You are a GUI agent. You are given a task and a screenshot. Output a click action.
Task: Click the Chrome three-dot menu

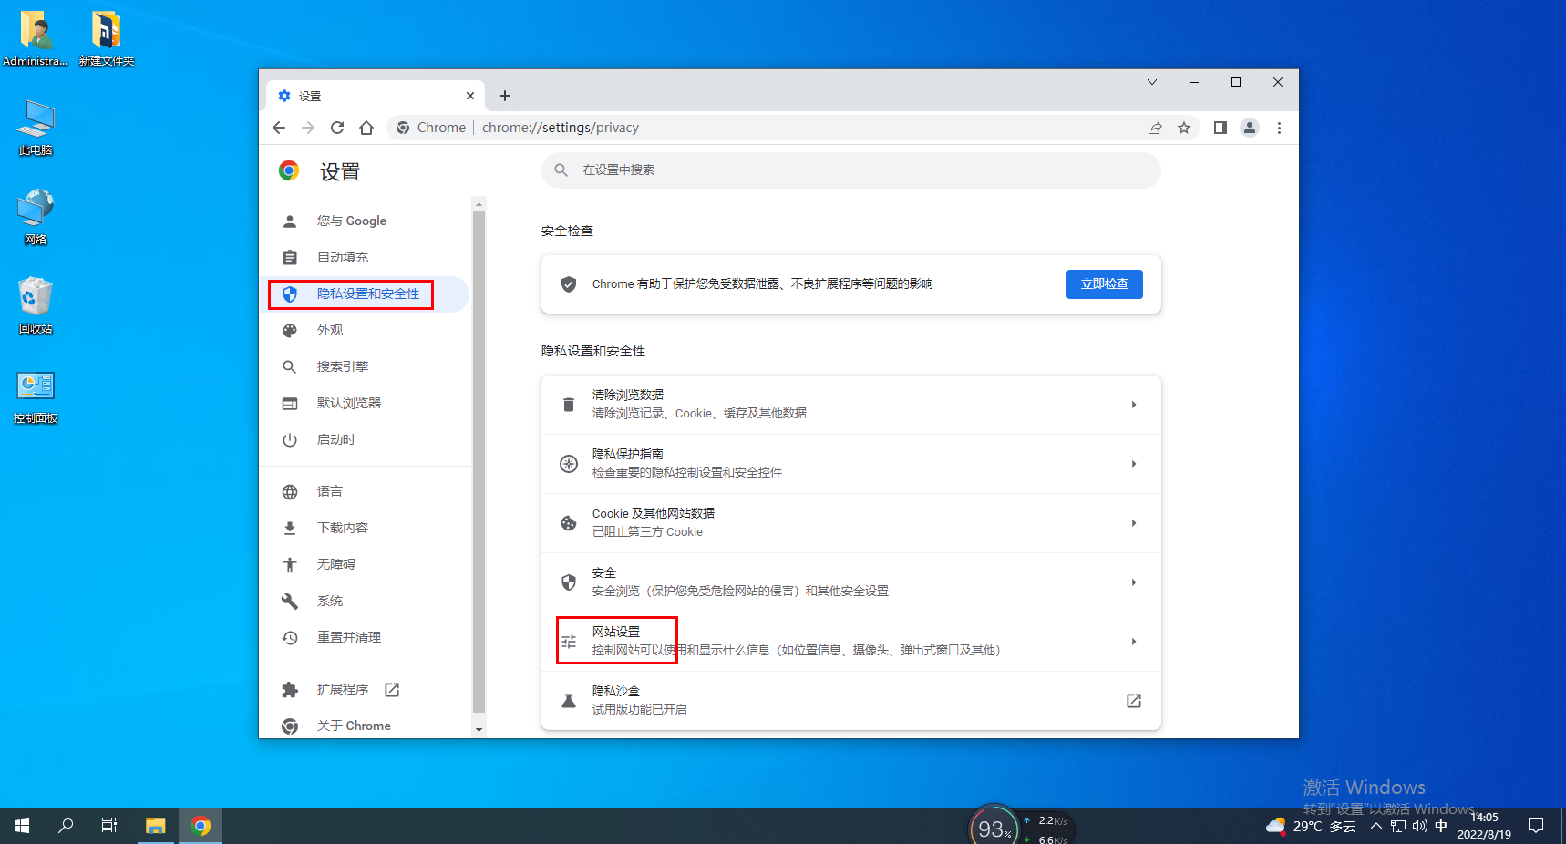pyautogui.click(x=1279, y=128)
